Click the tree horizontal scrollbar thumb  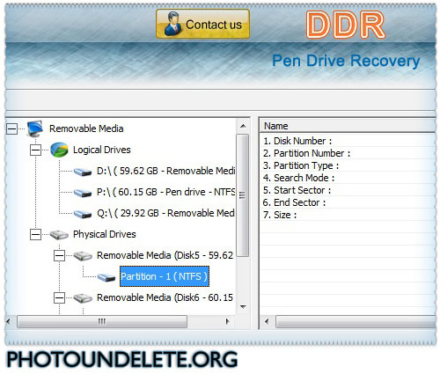pos(102,321)
